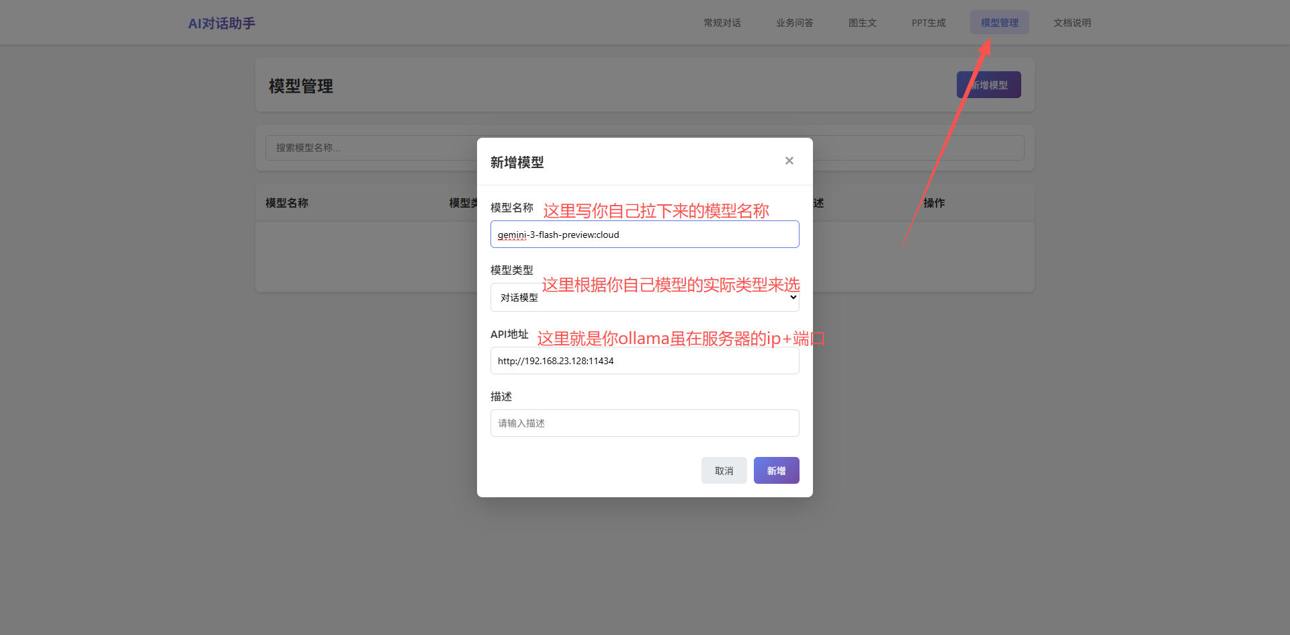Image resolution: width=1290 pixels, height=635 pixels.
Task: Click the AI对话助手 logo link
Action: pos(222,24)
